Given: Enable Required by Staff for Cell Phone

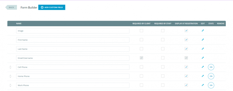Looking at the screenshot, I should point(163,67).
